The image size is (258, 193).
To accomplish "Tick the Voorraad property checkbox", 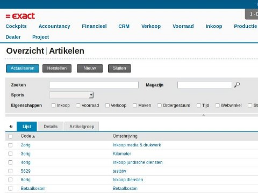I will [x=78, y=105].
